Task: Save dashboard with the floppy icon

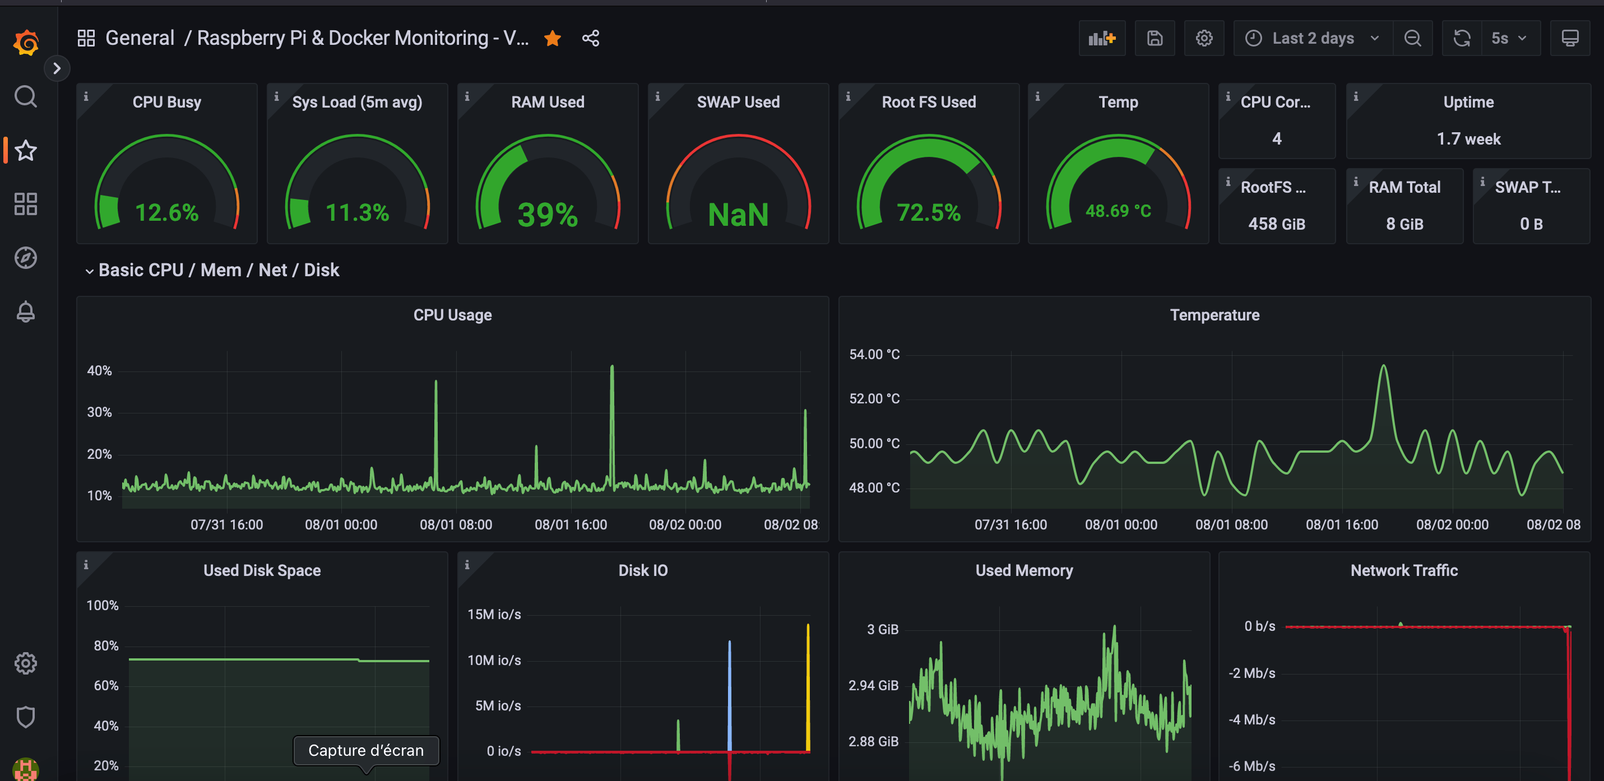Action: [1155, 39]
